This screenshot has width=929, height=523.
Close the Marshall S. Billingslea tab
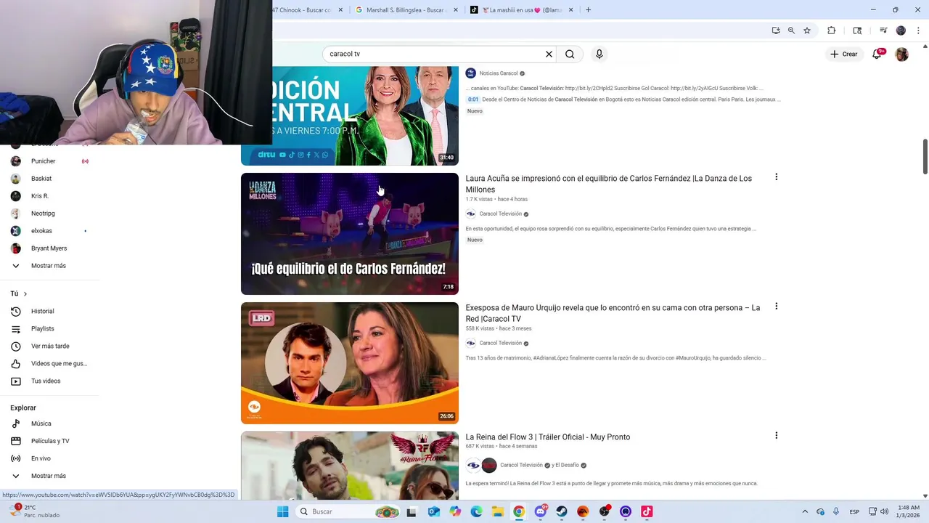coord(457,10)
